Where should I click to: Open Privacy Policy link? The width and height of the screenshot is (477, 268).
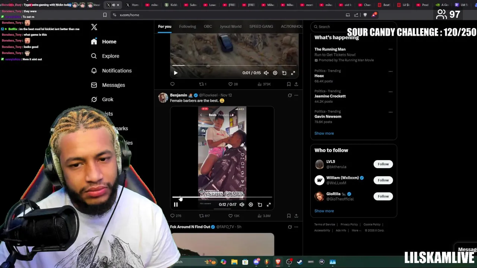349,224
